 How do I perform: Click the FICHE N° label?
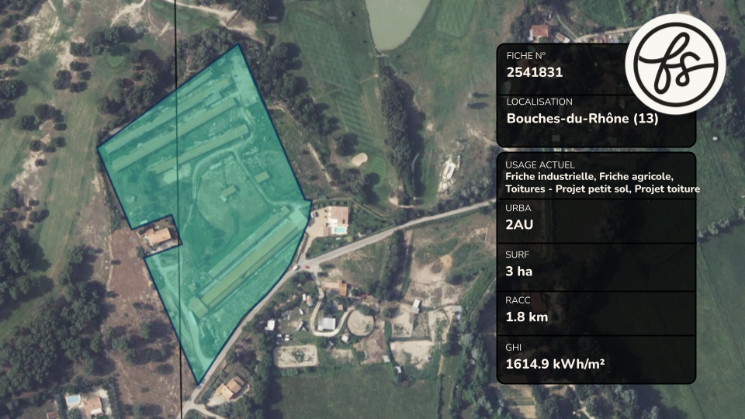click(526, 56)
